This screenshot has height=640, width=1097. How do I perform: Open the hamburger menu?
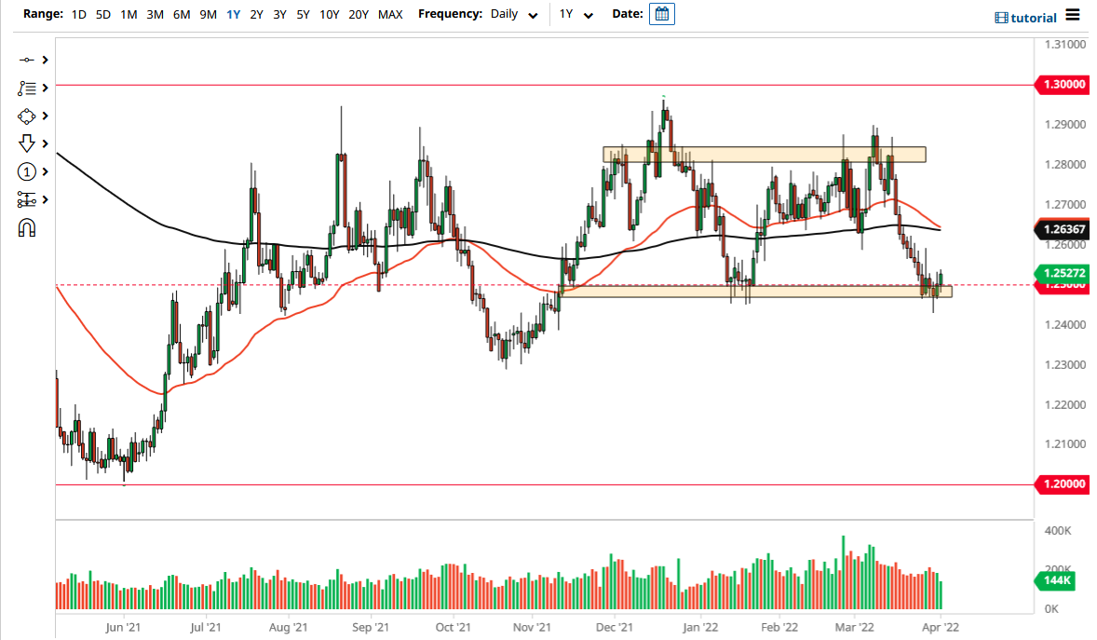pyautogui.click(x=1073, y=17)
